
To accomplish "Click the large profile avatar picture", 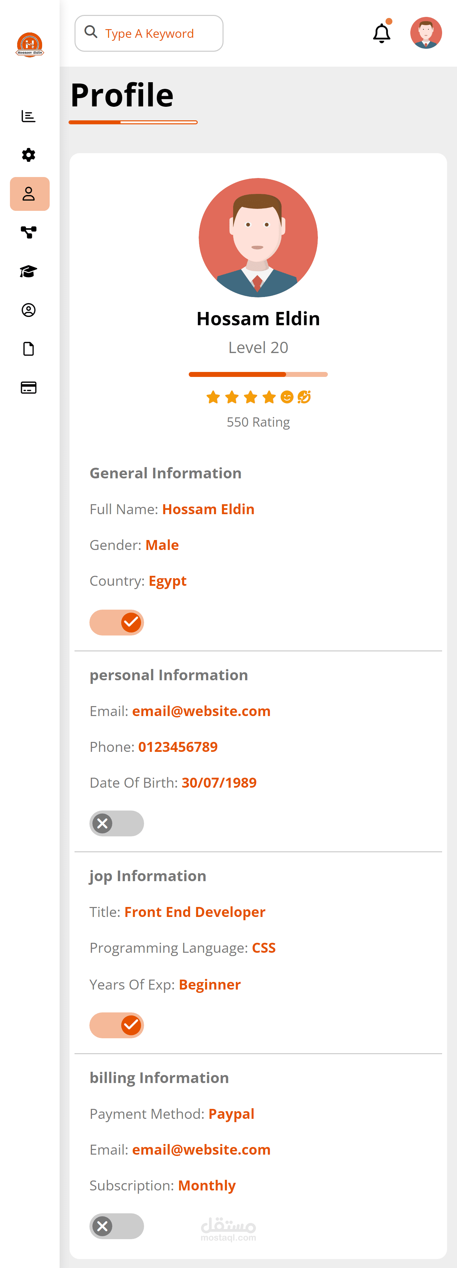I will [x=258, y=238].
